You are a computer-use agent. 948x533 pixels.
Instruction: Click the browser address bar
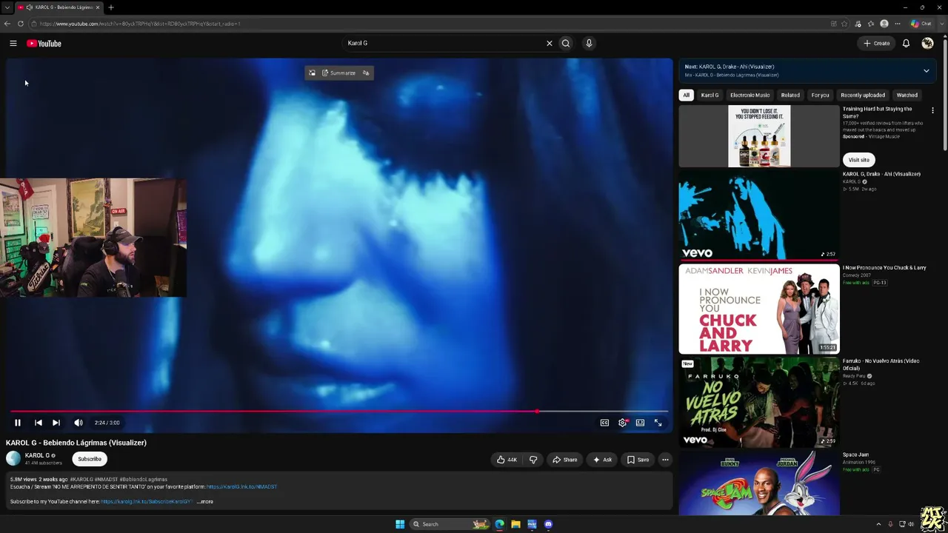click(x=430, y=24)
